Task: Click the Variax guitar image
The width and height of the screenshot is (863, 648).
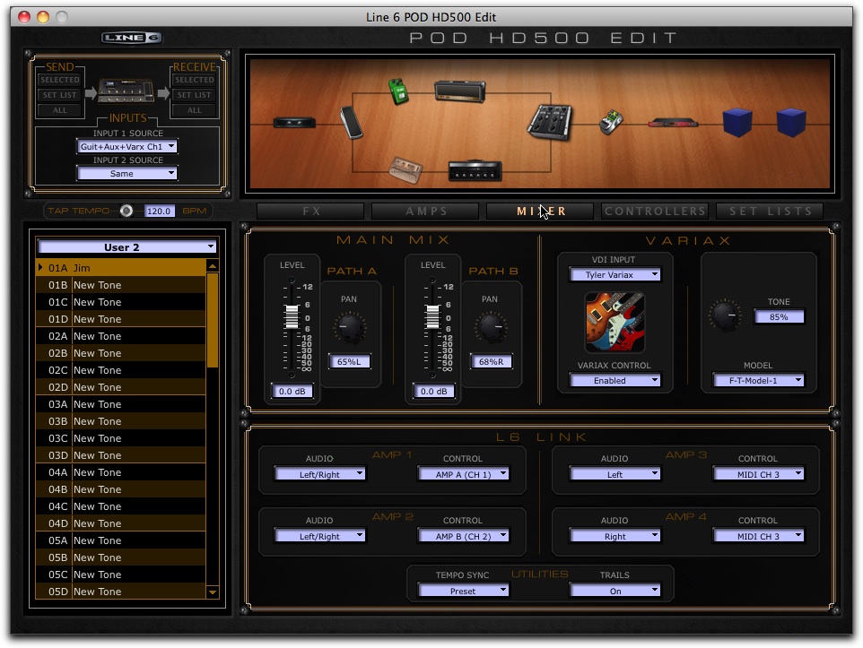Action: pos(615,323)
